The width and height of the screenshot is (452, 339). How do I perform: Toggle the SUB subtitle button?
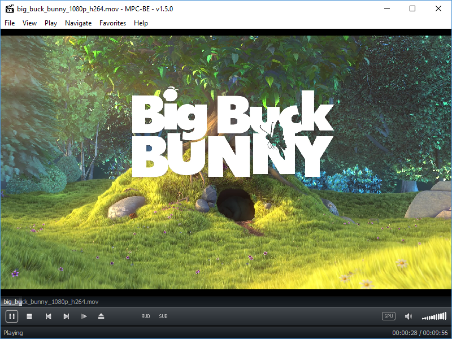click(x=163, y=316)
